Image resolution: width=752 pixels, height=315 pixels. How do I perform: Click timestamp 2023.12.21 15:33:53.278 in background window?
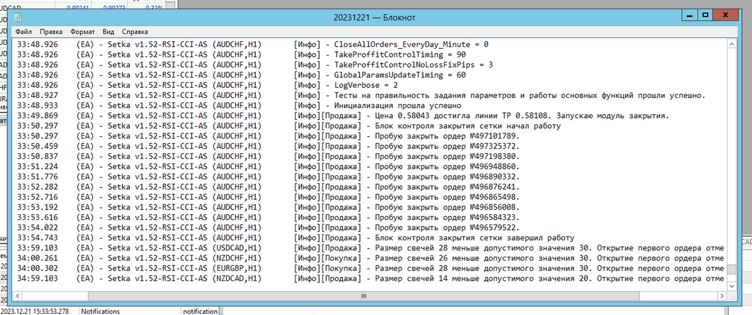34,312
